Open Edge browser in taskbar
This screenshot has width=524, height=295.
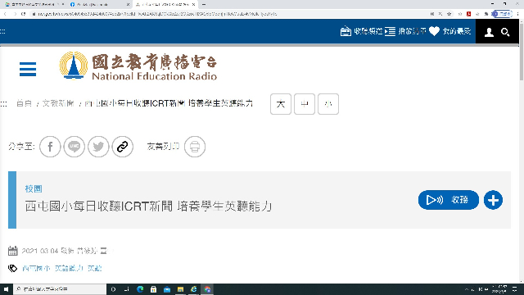[140, 289]
